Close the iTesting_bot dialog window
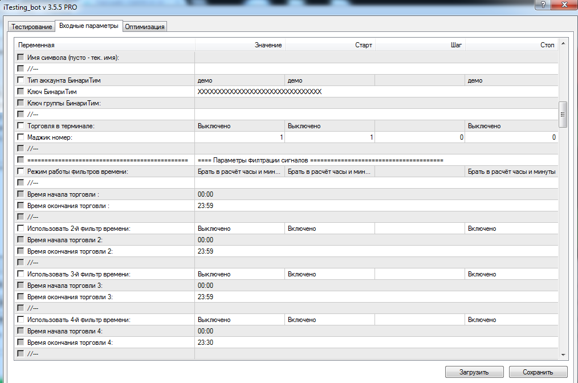Viewport: 578px width, 383px height. pos(564,5)
